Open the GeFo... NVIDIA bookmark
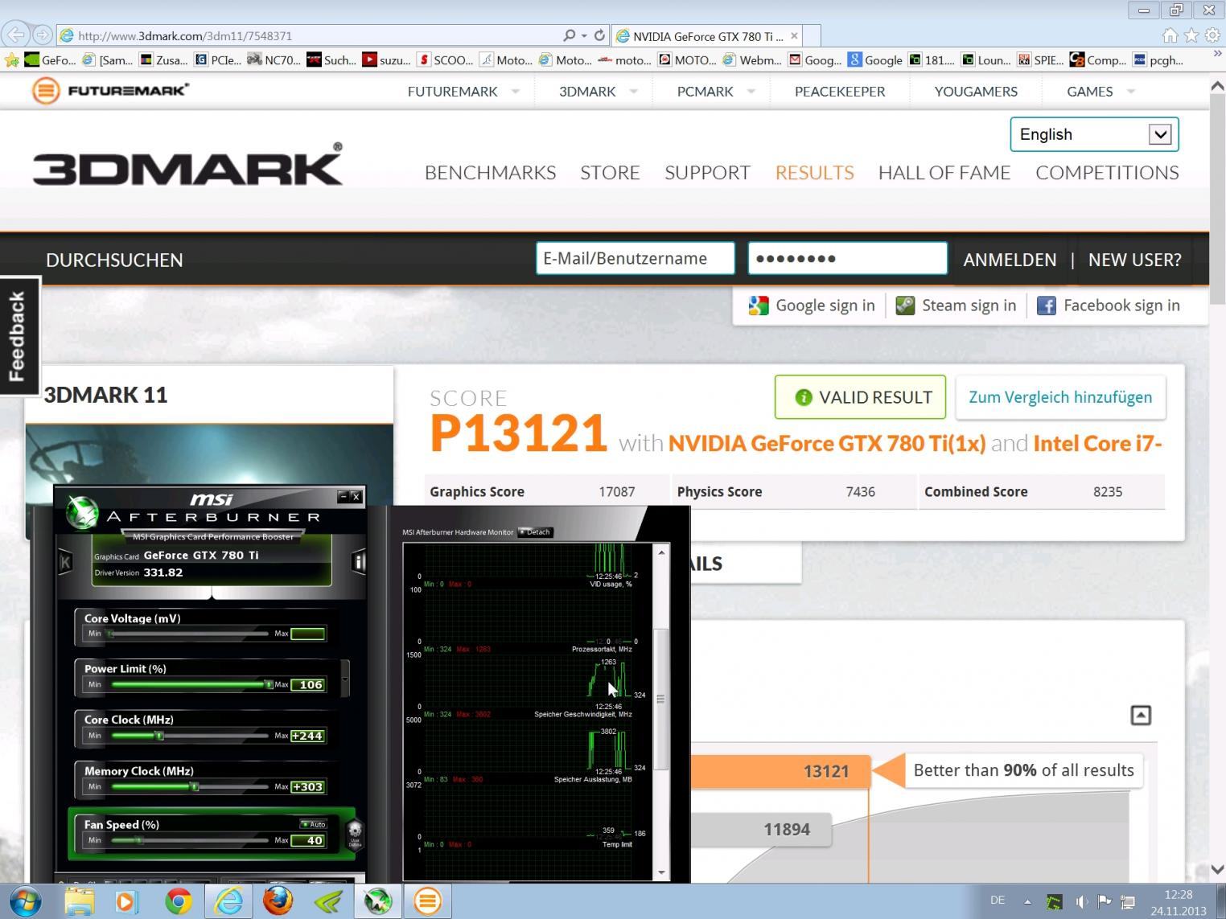 pos(50,60)
